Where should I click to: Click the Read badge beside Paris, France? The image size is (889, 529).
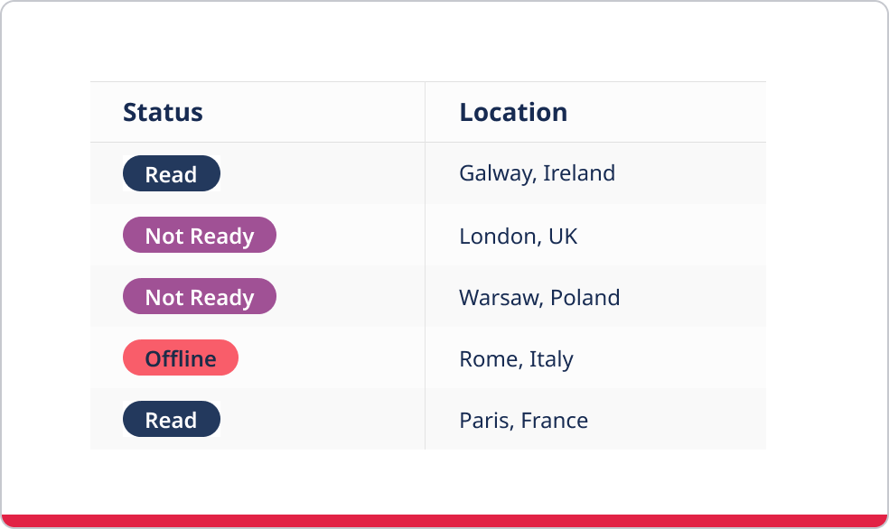172,419
